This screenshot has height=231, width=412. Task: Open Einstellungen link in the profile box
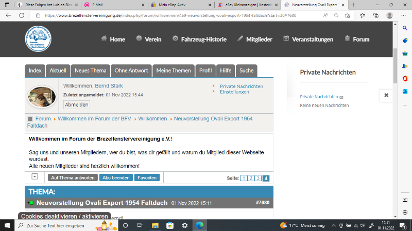234,92
